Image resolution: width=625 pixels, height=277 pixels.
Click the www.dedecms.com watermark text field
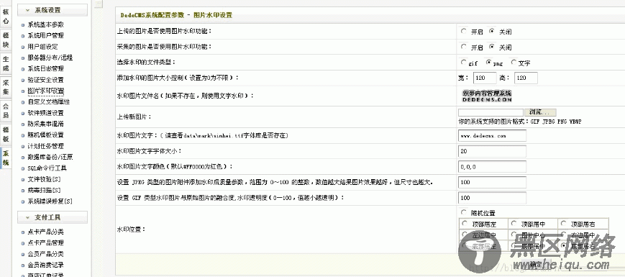tap(492, 135)
